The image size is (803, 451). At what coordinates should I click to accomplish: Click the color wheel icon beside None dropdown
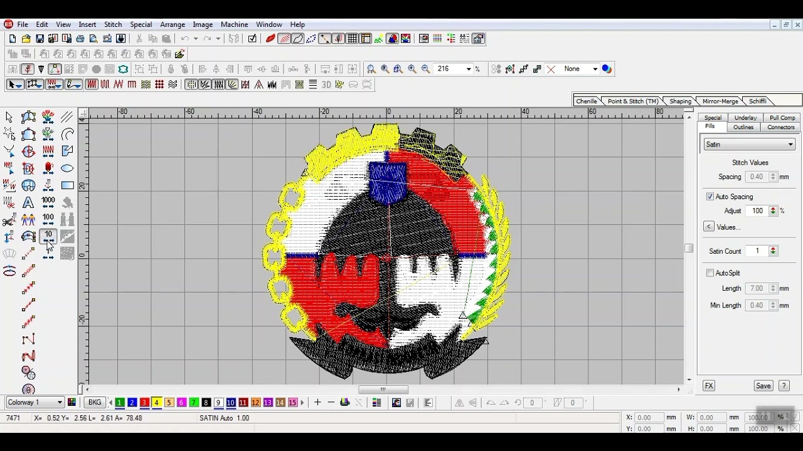click(607, 69)
